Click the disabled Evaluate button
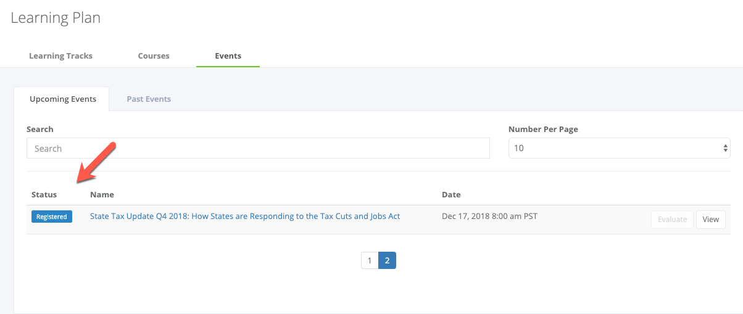The image size is (743, 314). [672, 219]
